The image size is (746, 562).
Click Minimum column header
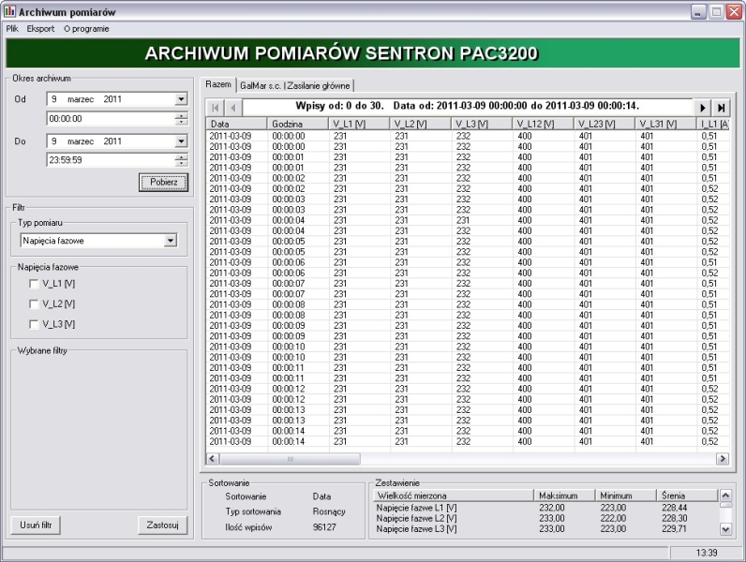coord(626,495)
